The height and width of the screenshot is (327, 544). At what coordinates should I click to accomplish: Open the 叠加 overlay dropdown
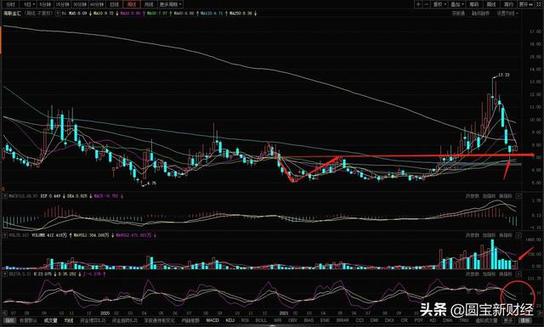pyautogui.click(x=457, y=4)
